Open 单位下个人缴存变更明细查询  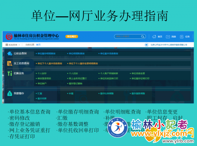tap(83, 64)
